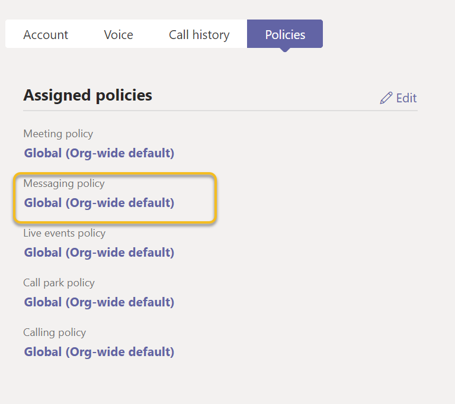Select the Call history tab
Image resolution: width=455 pixels, height=404 pixels.
click(x=199, y=35)
